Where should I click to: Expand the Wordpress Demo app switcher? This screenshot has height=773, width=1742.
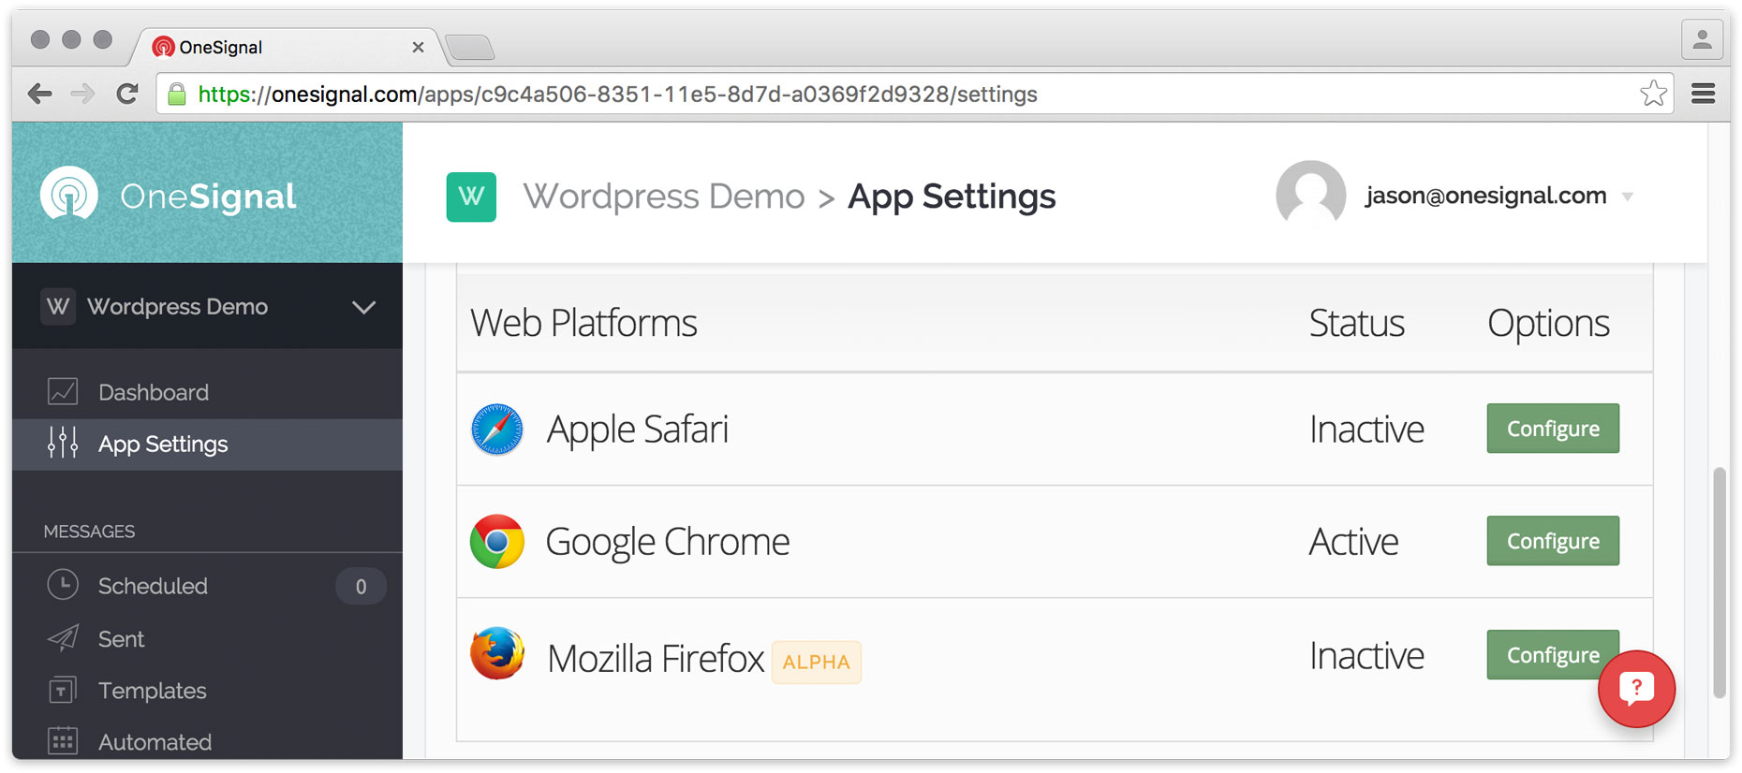(363, 307)
